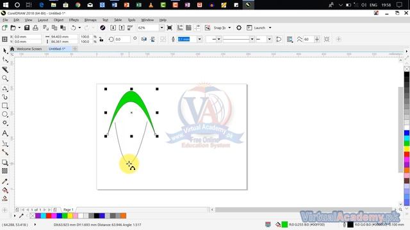The height and width of the screenshot is (230, 410).
Task: Open the Object menu
Action: pos(58,20)
